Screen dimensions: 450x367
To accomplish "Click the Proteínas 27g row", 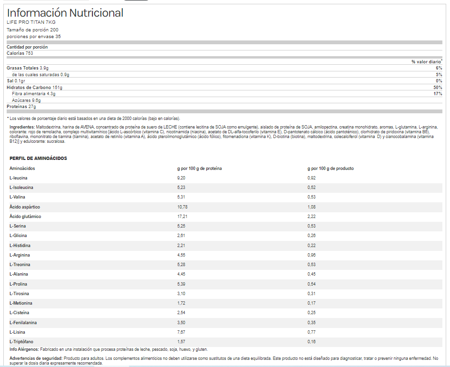I will 21,107.
